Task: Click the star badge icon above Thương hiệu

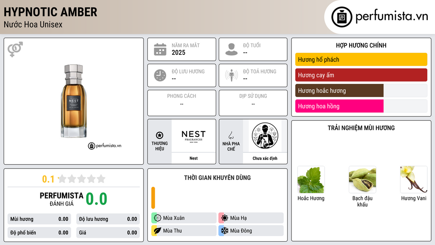Action: [160, 135]
